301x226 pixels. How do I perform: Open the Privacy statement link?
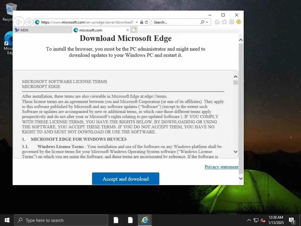[221, 167]
